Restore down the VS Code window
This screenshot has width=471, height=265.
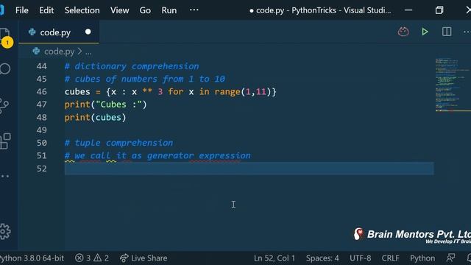pyautogui.click(x=439, y=10)
